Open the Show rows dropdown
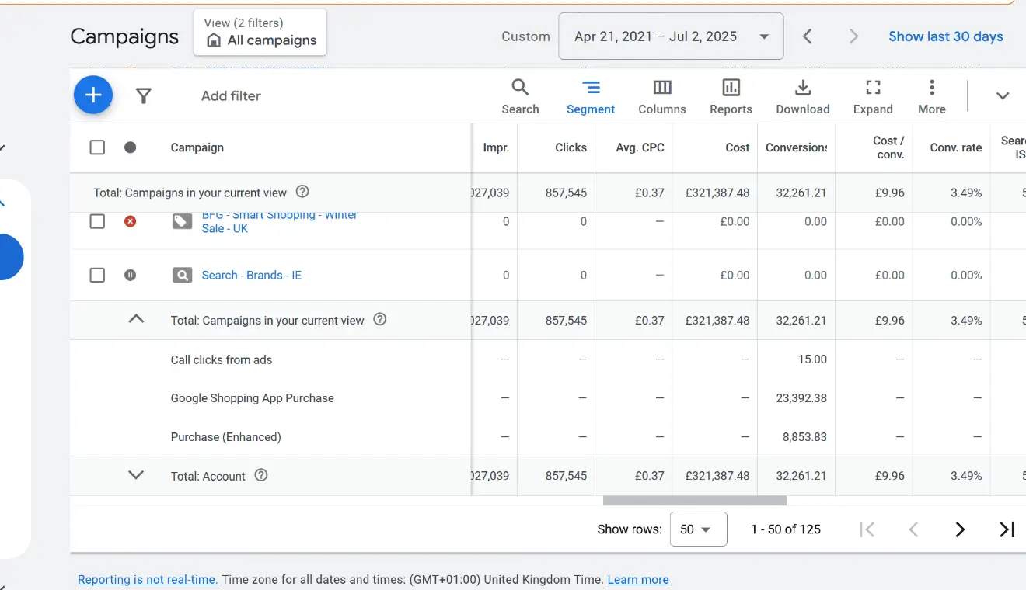 [x=697, y=529]
